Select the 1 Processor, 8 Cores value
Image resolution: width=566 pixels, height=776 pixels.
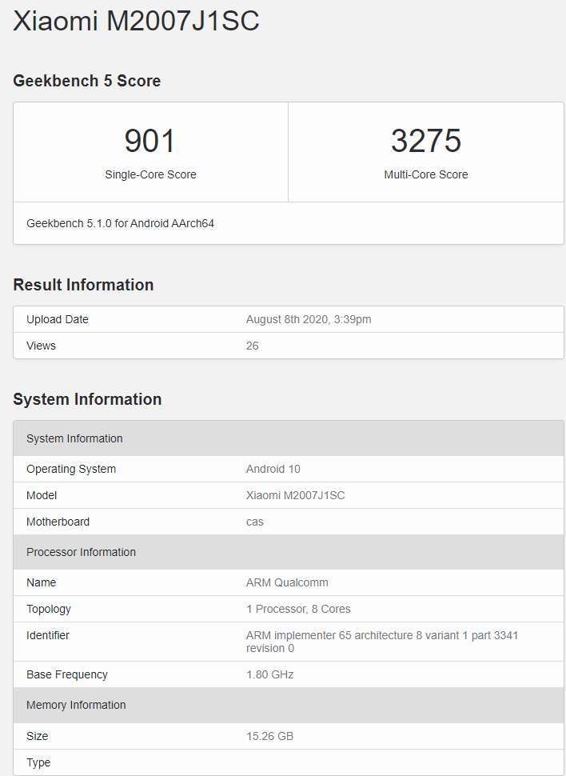pyautogui.click(x=298, y=610)
